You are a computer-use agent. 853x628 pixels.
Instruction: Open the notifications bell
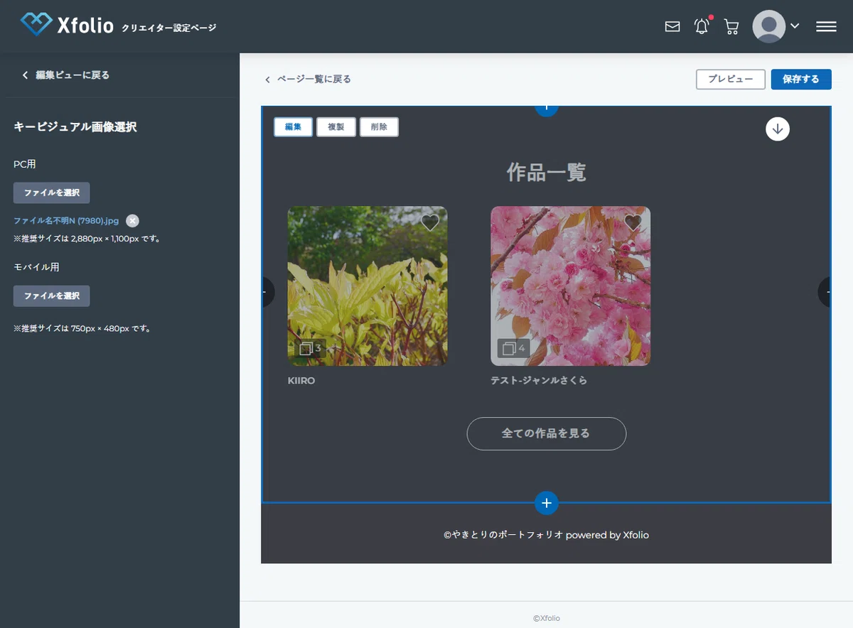[x=702, y=27]
